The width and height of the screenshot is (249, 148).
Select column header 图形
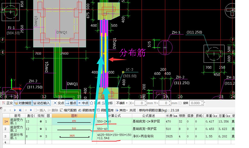(74, 115)
